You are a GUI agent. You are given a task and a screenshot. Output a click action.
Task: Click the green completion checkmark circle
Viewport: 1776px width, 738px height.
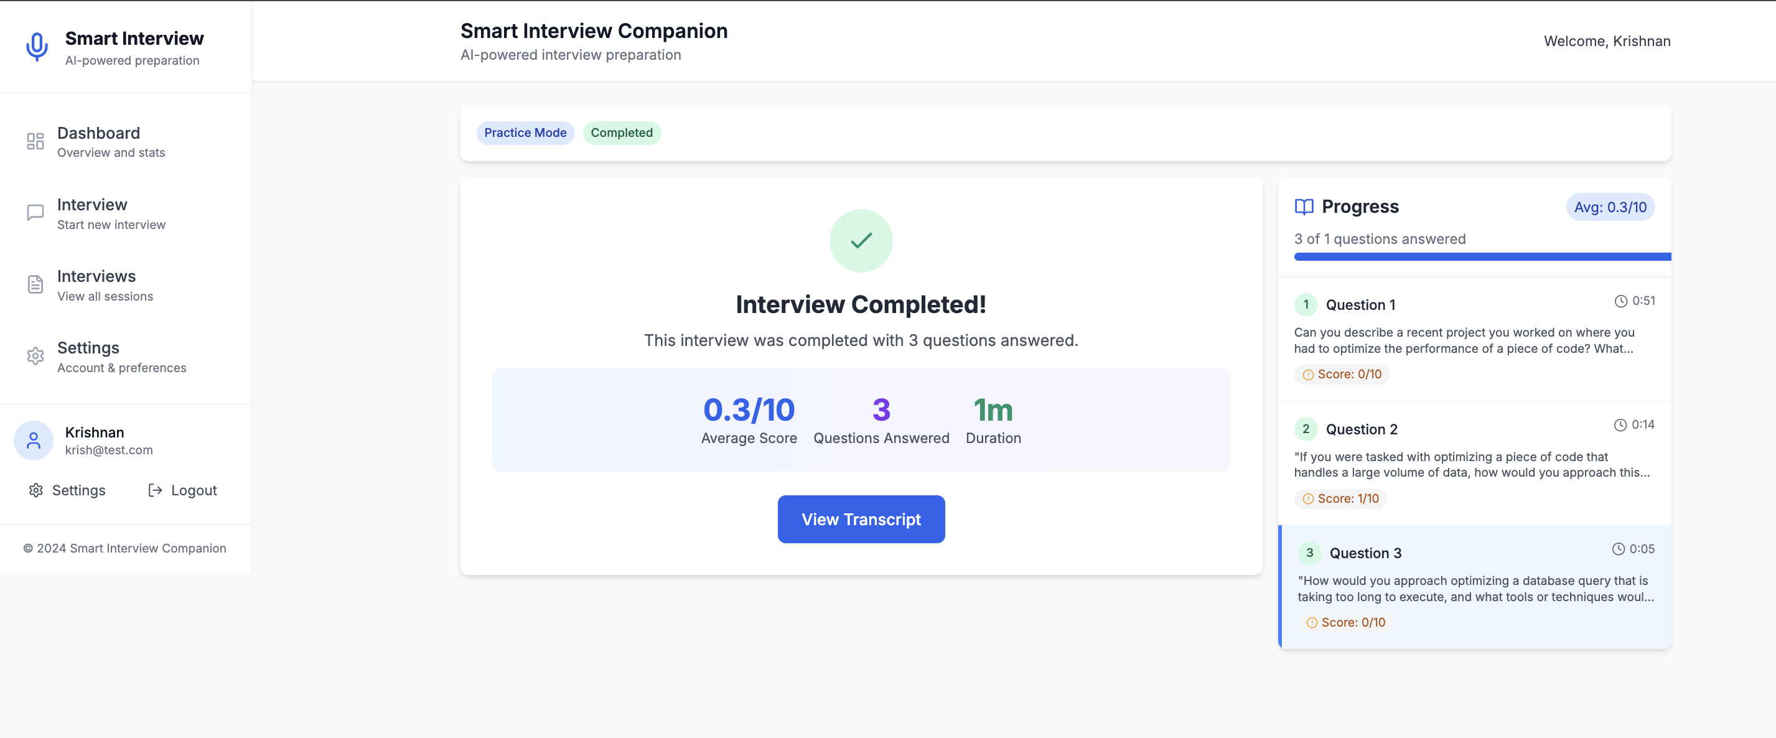click(861, 241)
